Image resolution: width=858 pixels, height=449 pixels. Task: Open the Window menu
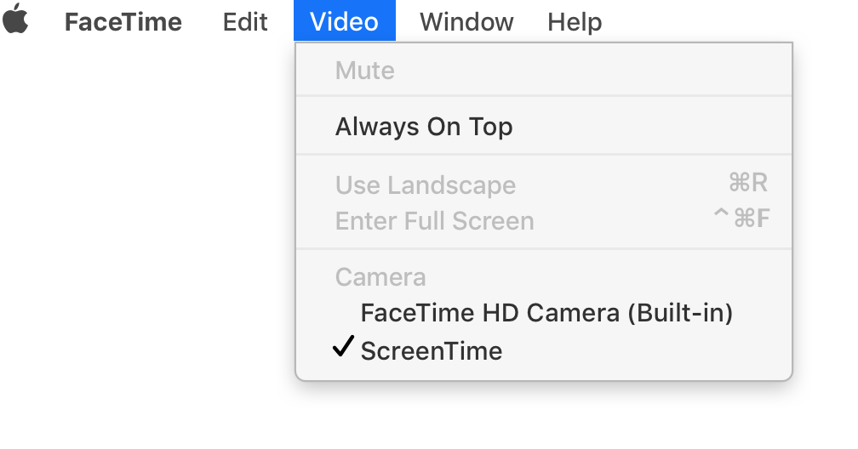pos(466,21)
